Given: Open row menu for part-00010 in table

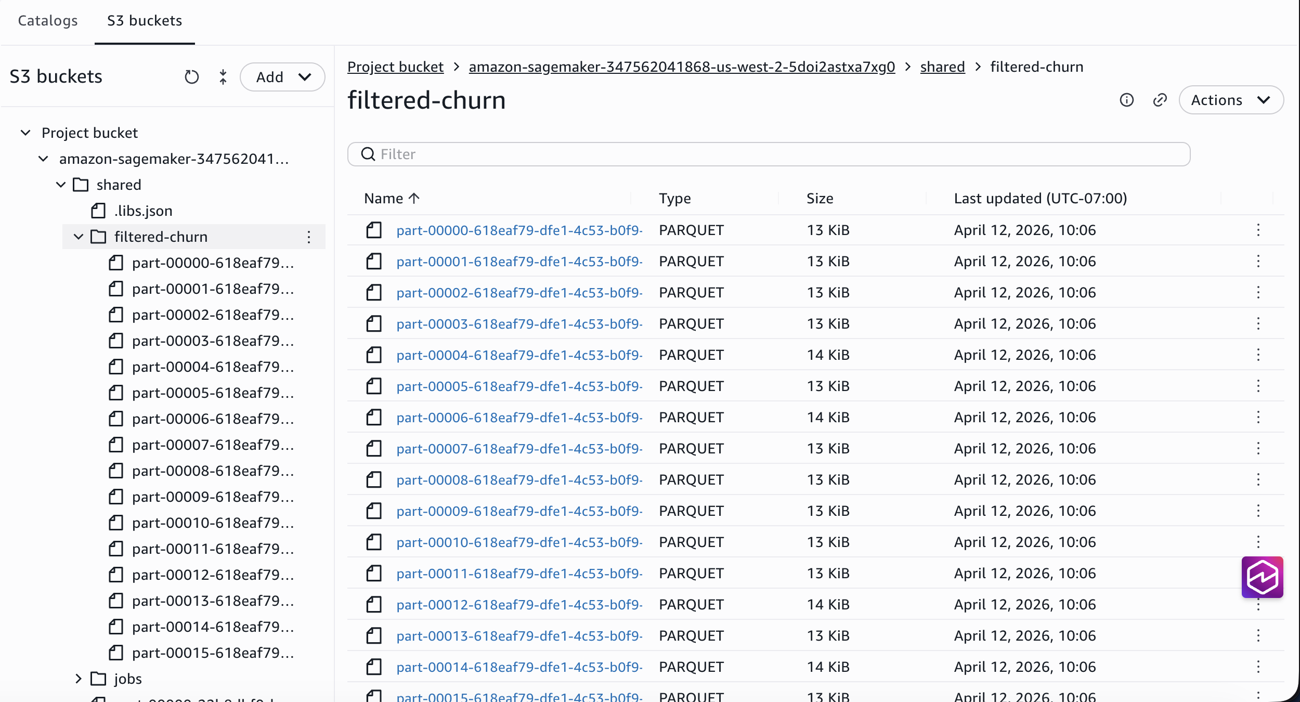Looking at the screenshot, I should point(1258,542).
